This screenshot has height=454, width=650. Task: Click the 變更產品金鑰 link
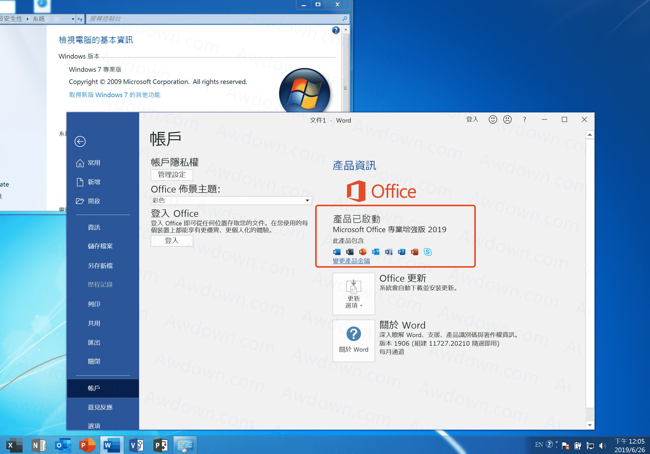coord(351,261)
